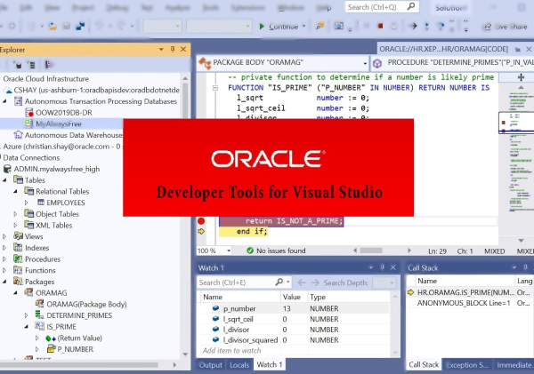Click the yellow current statement arrow in margin

click(201, 232)
